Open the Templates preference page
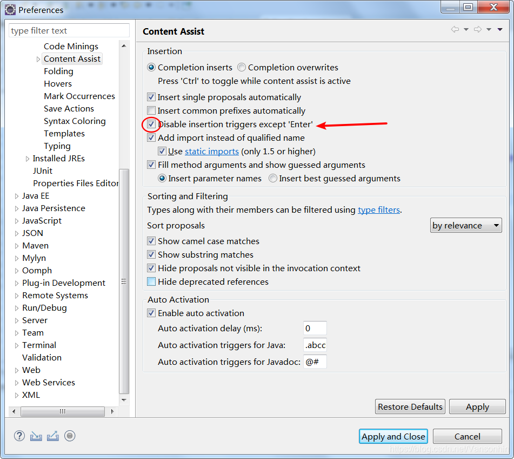The image size is (514, 459). 64,133
